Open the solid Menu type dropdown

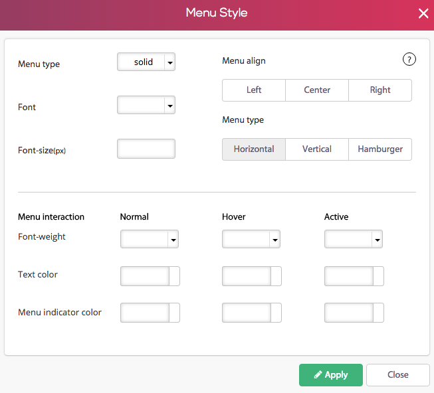tap(146, 62)
